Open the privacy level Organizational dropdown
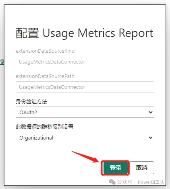This screenshot has width=170, height=189. [x=85, y=138]
